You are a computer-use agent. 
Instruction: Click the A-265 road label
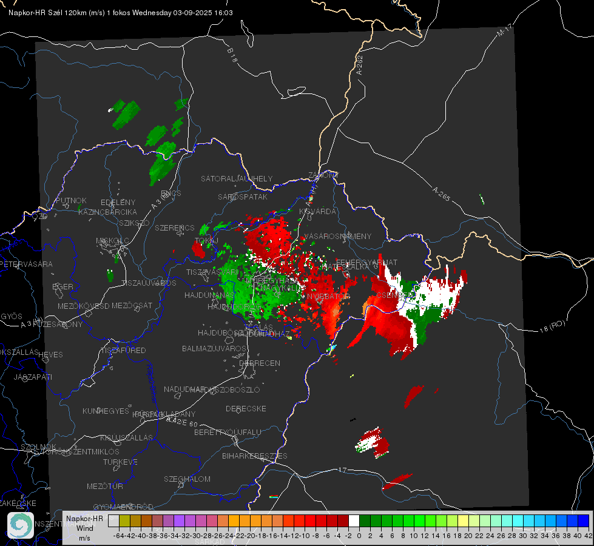pos(441,194)
